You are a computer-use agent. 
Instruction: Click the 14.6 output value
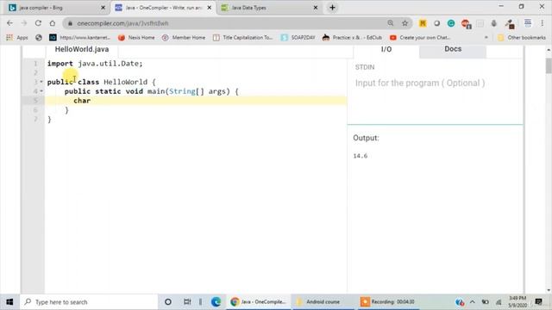(361, 156)
